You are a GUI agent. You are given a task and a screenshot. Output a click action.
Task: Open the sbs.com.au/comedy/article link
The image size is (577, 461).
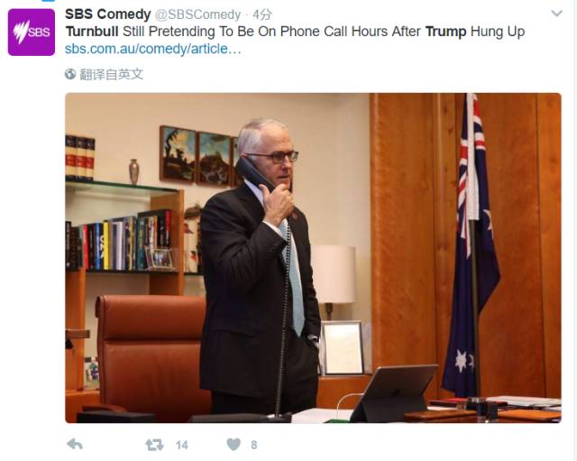click(153, 49)
